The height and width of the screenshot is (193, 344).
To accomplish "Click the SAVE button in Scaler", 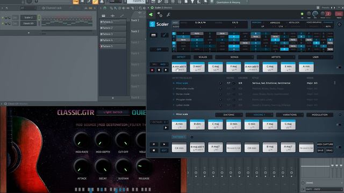I will point(320,150).
